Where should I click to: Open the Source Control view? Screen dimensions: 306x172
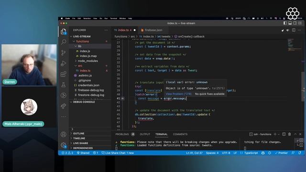pos(64,53)
